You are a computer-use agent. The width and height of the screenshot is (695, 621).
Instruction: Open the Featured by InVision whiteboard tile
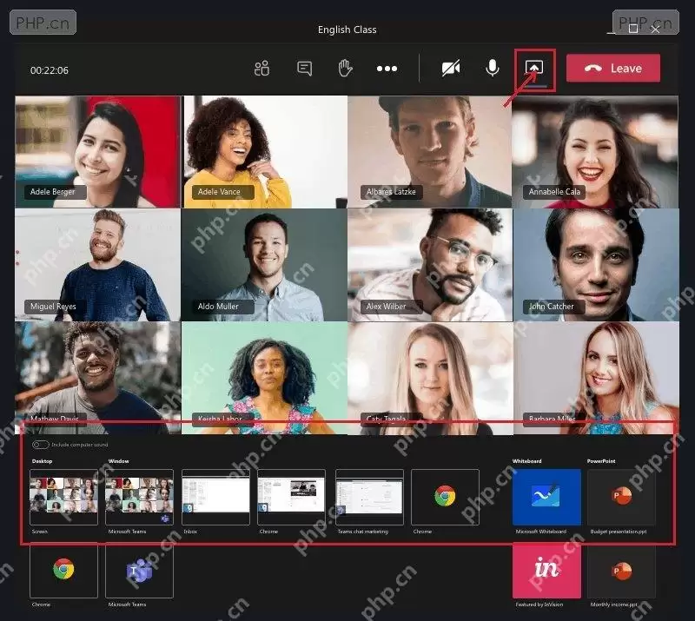[x=546, y=571]
